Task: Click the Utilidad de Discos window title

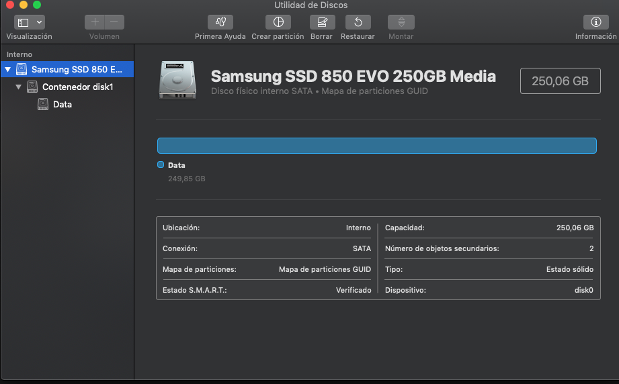Action: (311, 5)
